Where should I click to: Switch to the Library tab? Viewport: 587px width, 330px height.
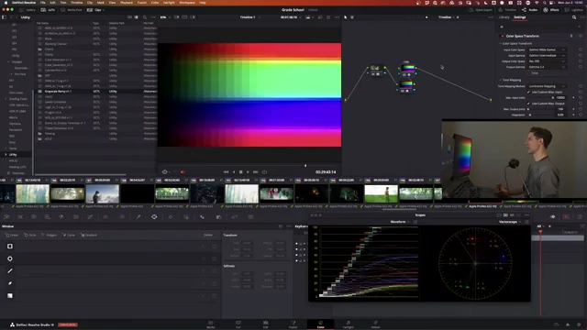pyautogui.click(x=504, y=17)
